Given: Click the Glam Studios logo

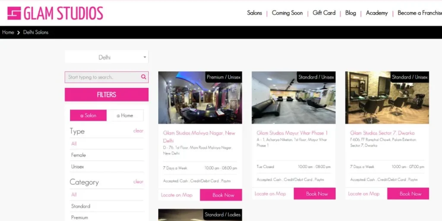Looking at the screenshot, I should (55, 13).
